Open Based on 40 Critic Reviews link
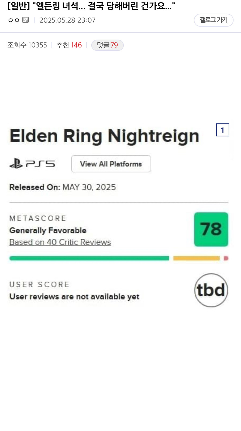The width and height of the screenshot is (241, 431). 60,242
